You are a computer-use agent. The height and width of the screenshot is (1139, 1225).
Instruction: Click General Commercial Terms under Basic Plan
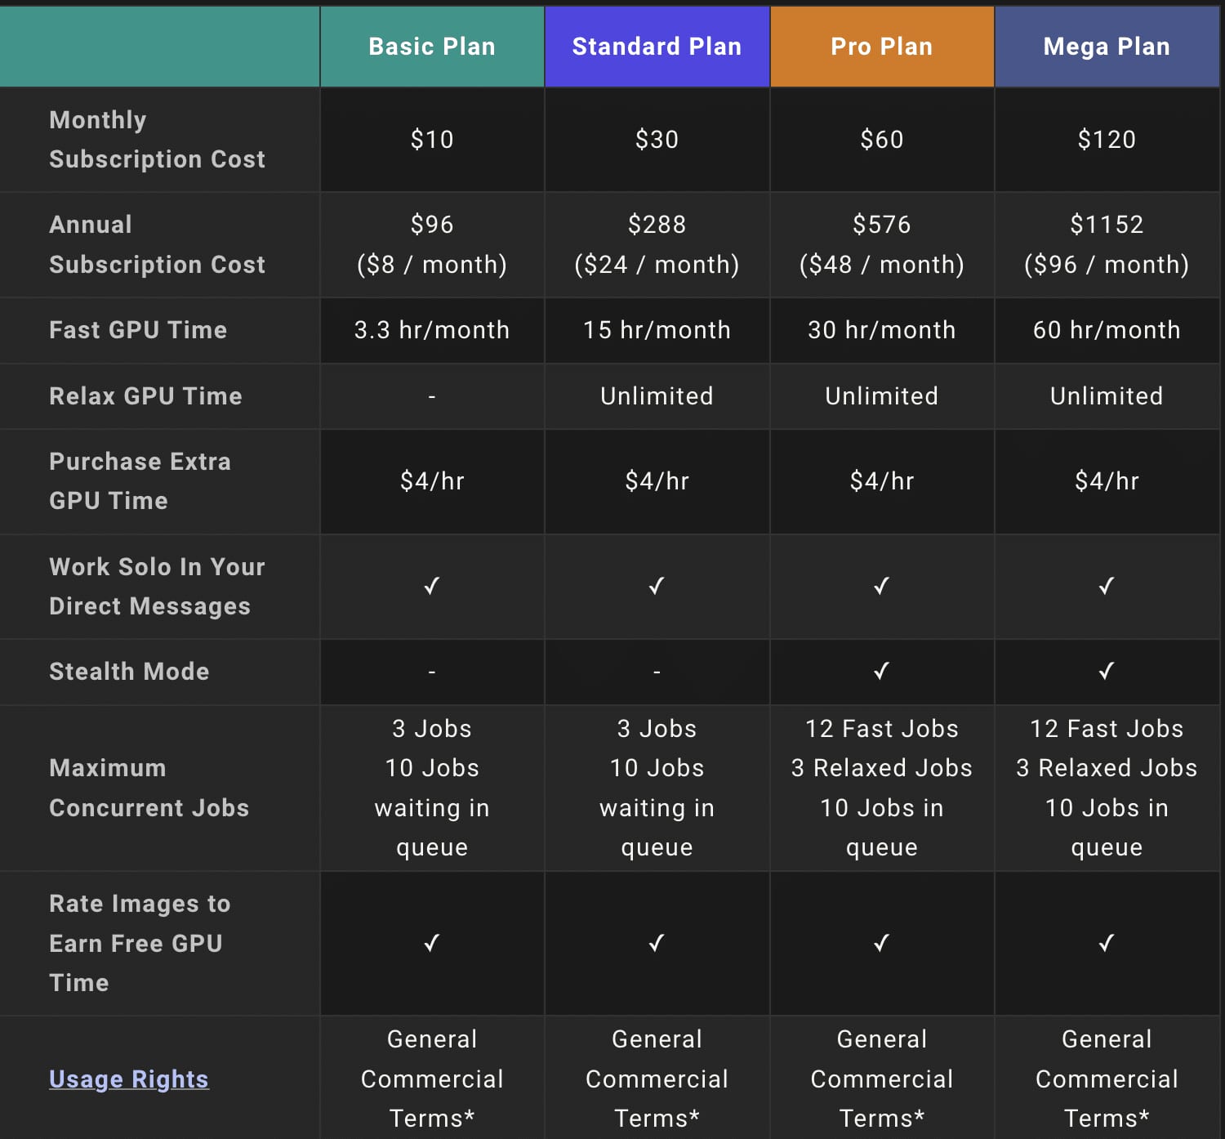click(x=432, y=1079)
